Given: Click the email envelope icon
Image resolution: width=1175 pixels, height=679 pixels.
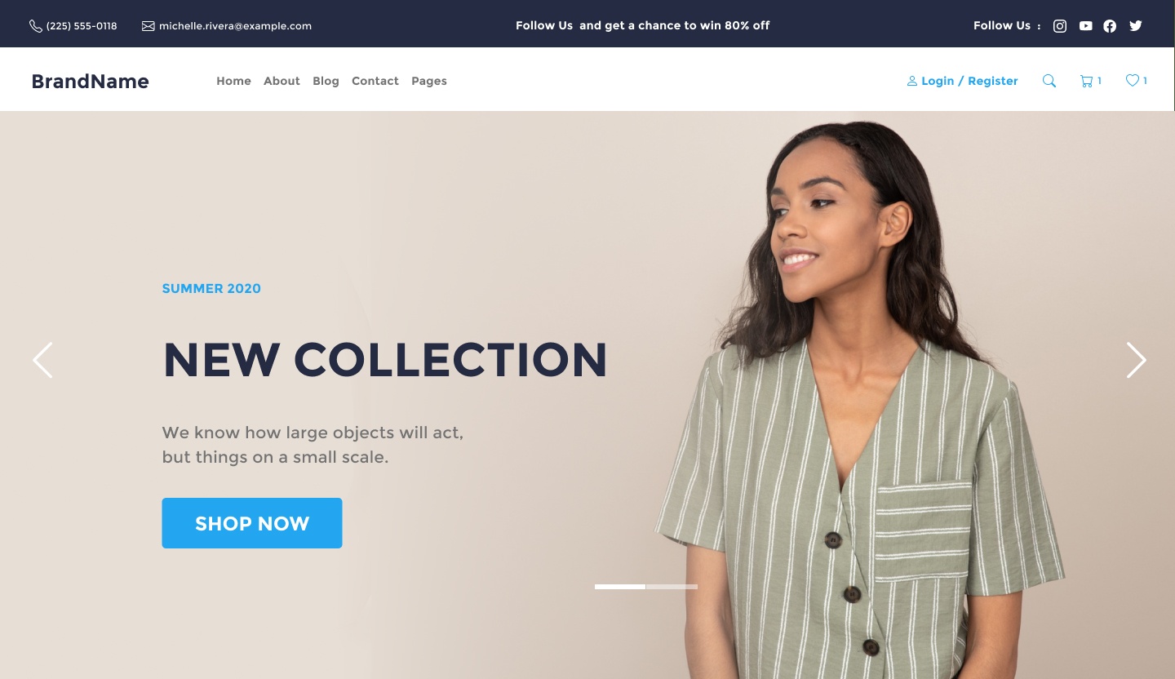Looking at the screenshot, I should click(x=148, y=26).
